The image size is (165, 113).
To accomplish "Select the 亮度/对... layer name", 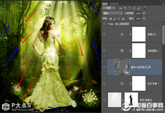I will (152, 34).
